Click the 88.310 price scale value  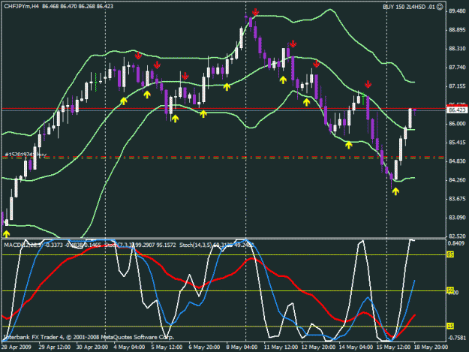[x=457, y=49]
